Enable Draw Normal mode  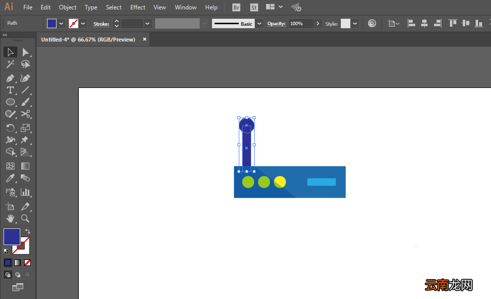click(7, 275)
